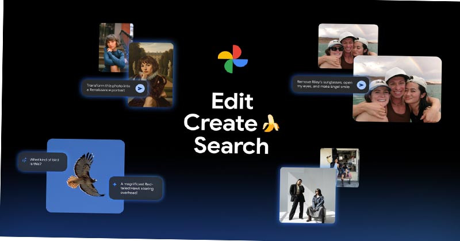The height and width of the screenshot is (241, 460).
Task: Open the studio photo of two people posing
Action: click(x=308, y=195)
